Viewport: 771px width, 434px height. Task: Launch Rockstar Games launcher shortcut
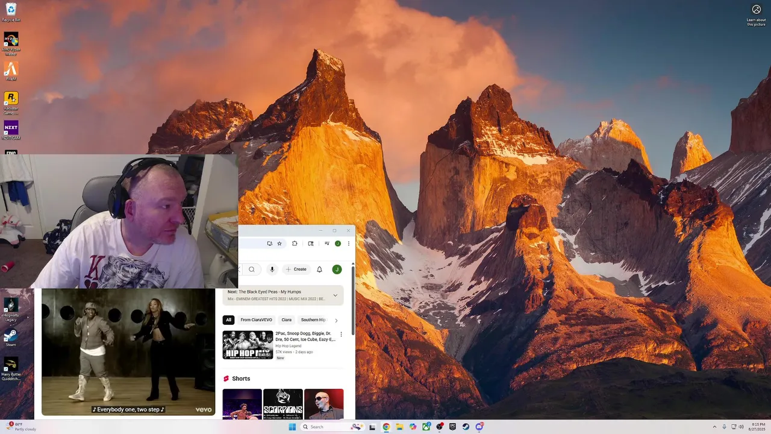click(11, 102)
